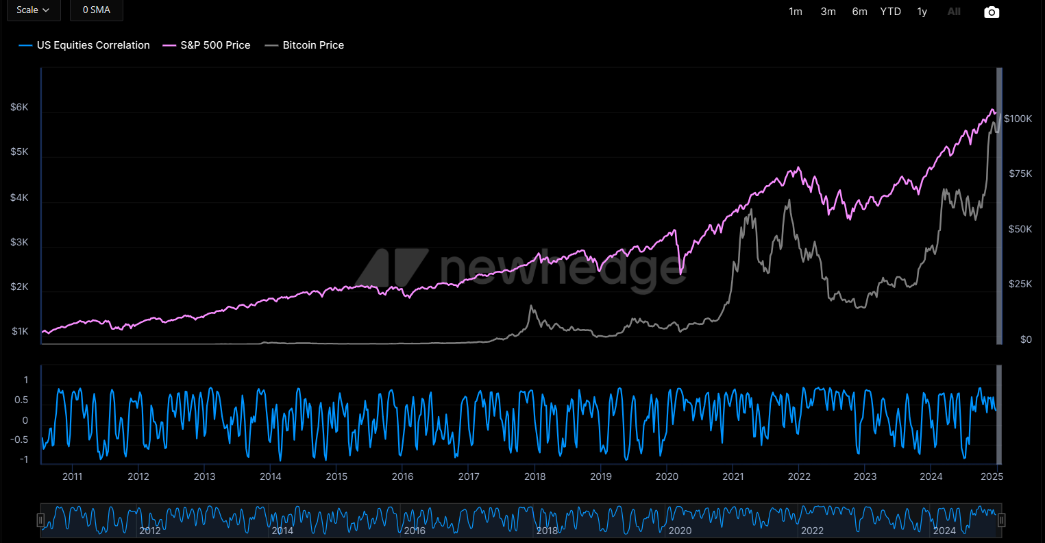Image resolution: width=1045 pixels, height=543 pixels.
Task: Click the 2025 x-axis label on the chart
Action: point(994,476)
